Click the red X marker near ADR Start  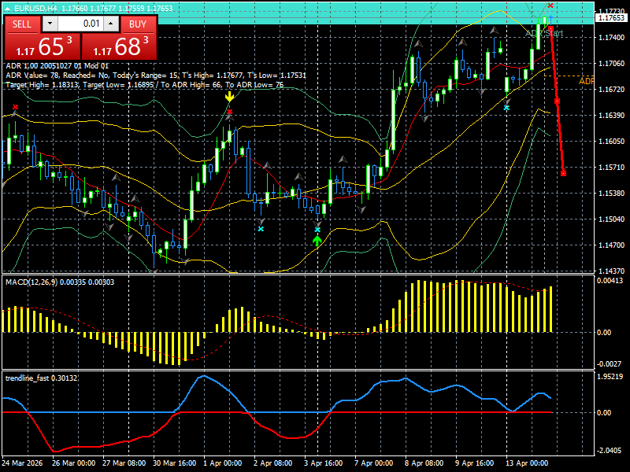click(550, 6)
